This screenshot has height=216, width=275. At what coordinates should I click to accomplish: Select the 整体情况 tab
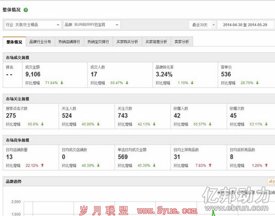[14, 42]
